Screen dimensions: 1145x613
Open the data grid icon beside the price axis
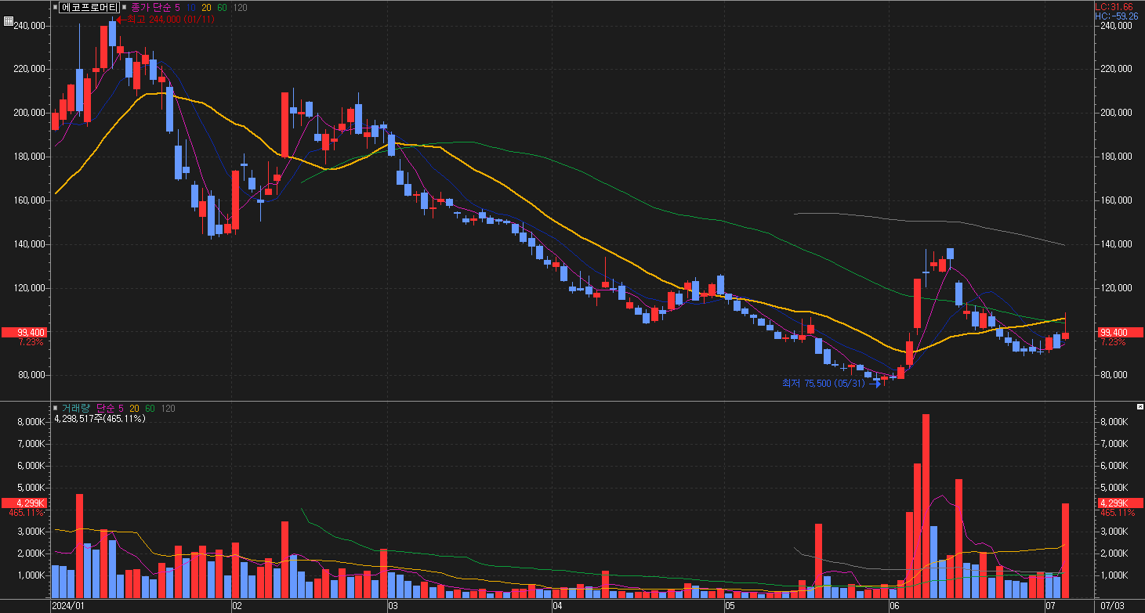pos(8,21)
